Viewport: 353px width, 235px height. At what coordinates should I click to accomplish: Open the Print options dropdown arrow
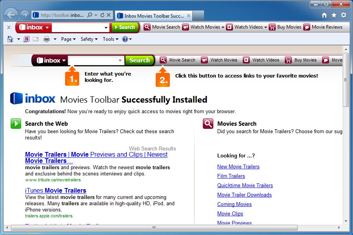click(55, 39)
